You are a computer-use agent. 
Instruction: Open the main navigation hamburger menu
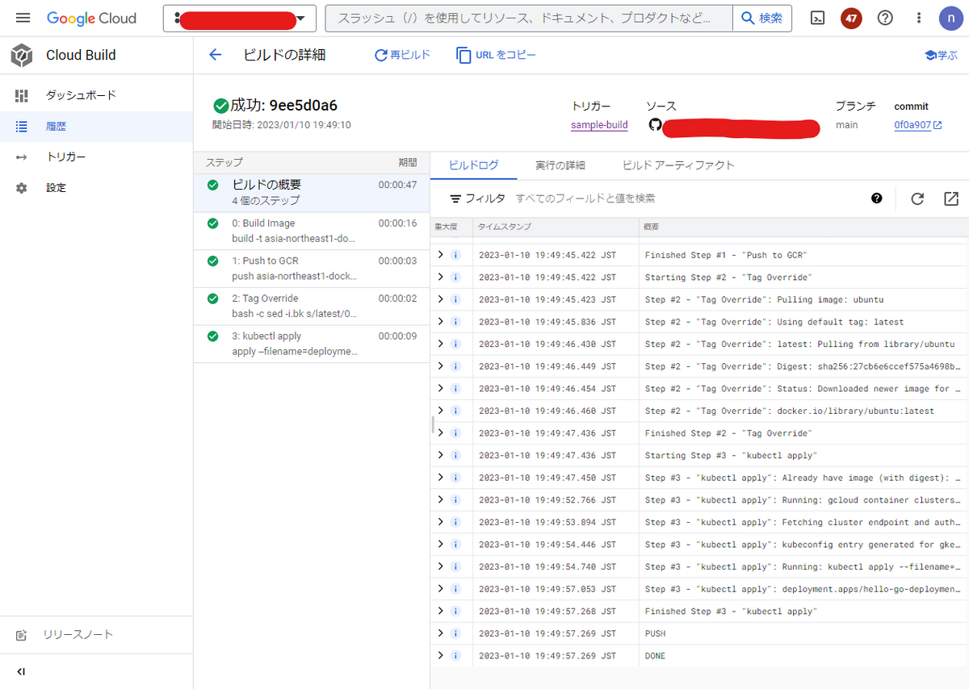[23, 18]
